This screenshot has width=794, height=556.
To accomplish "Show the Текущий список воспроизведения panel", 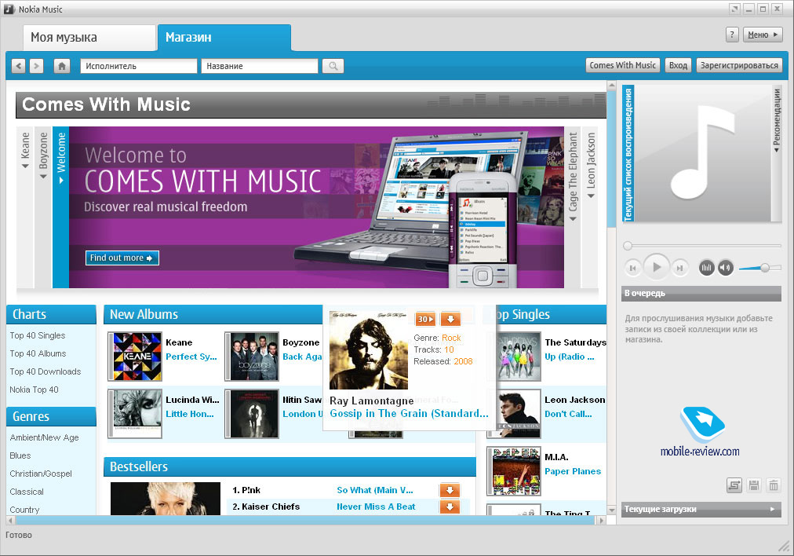I will [628, 154].
